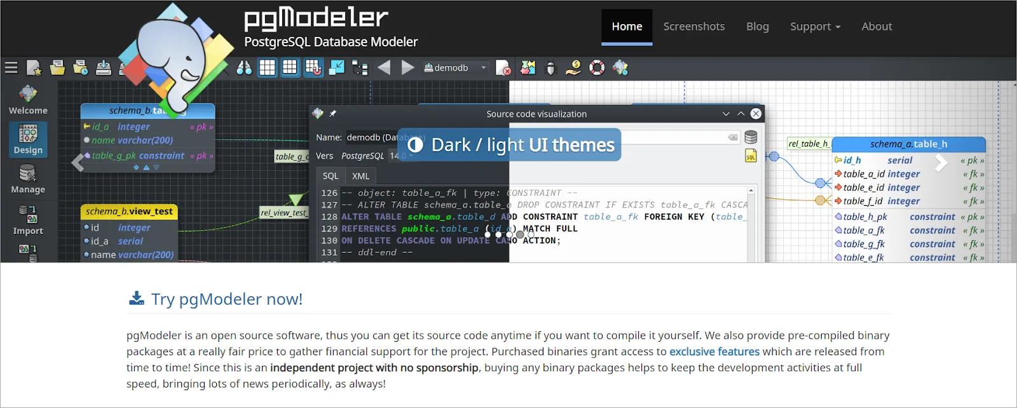Select the table_f_id integer column row
Image resolution: width=1017 pixels, height=408 pixels.
[x=909, y=201]
